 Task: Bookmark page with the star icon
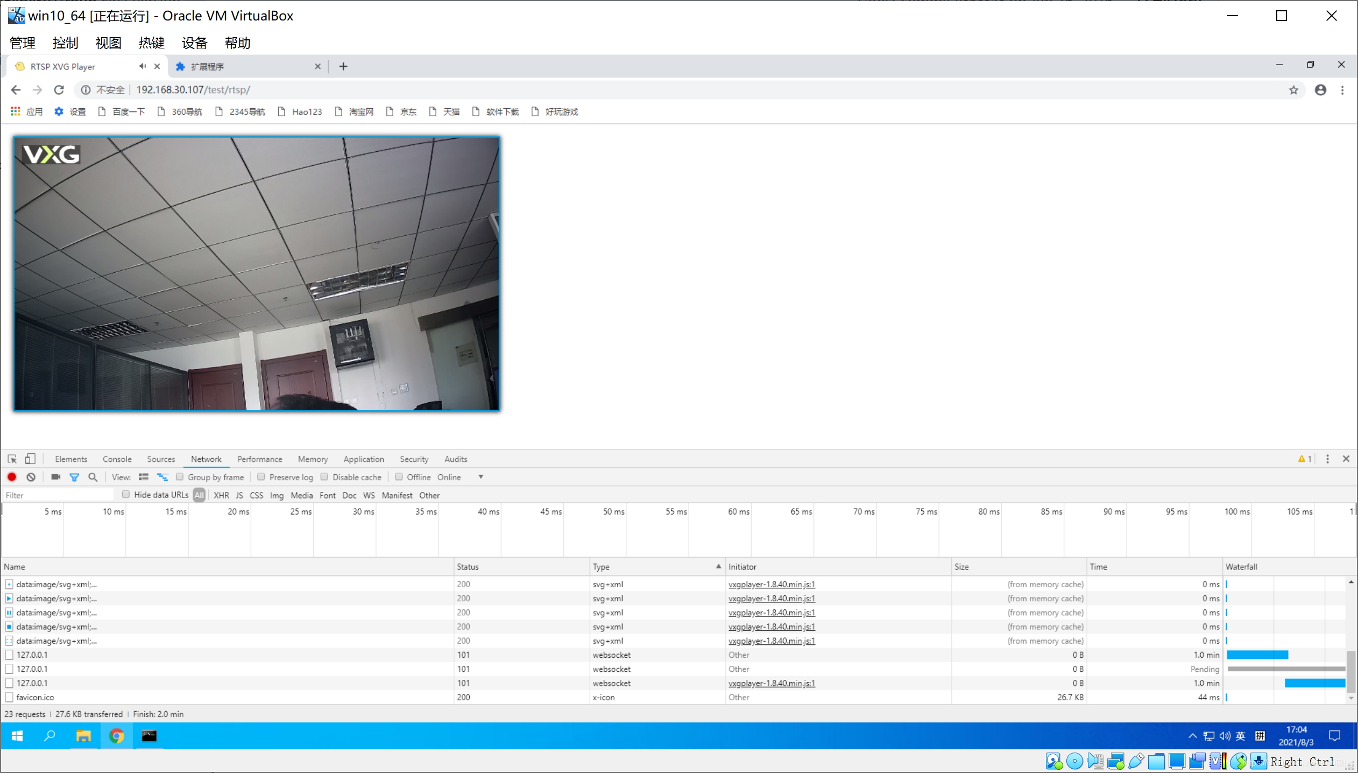(1293, 90)
